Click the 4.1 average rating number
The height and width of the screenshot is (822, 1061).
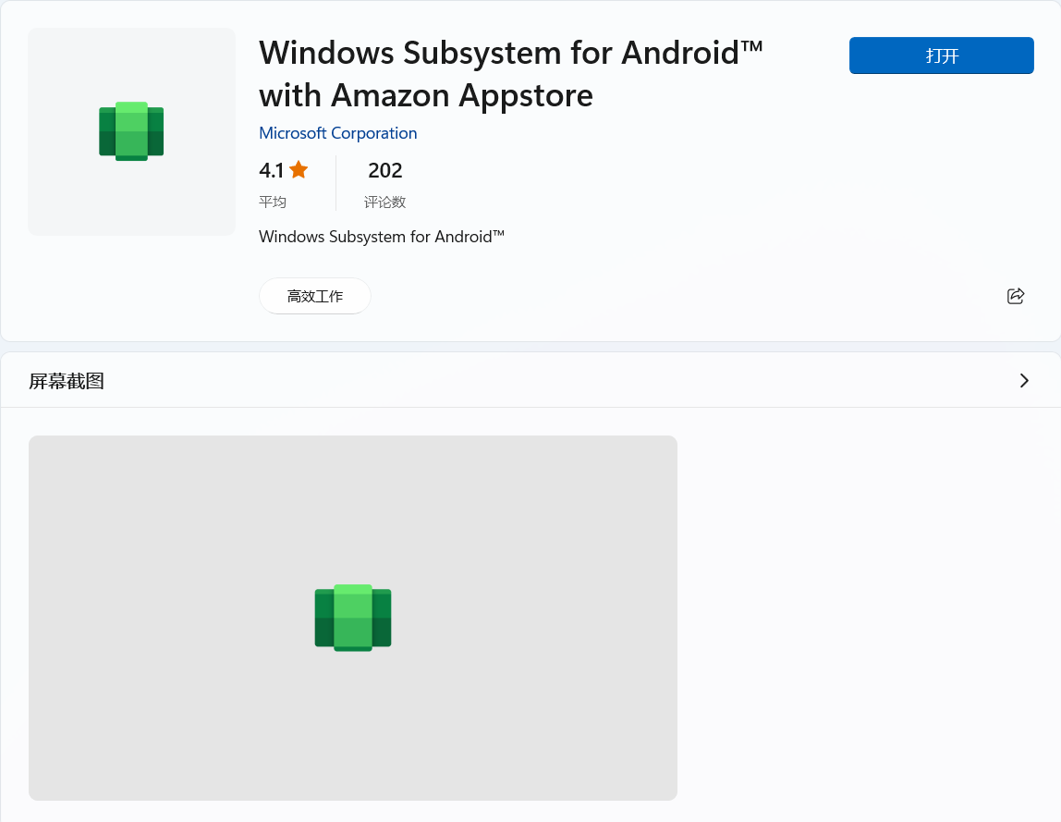pos(272,170)
